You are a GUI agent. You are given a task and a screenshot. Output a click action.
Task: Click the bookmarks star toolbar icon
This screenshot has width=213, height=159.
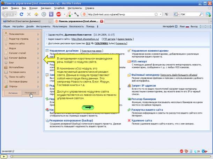click(x=51, y=14)
